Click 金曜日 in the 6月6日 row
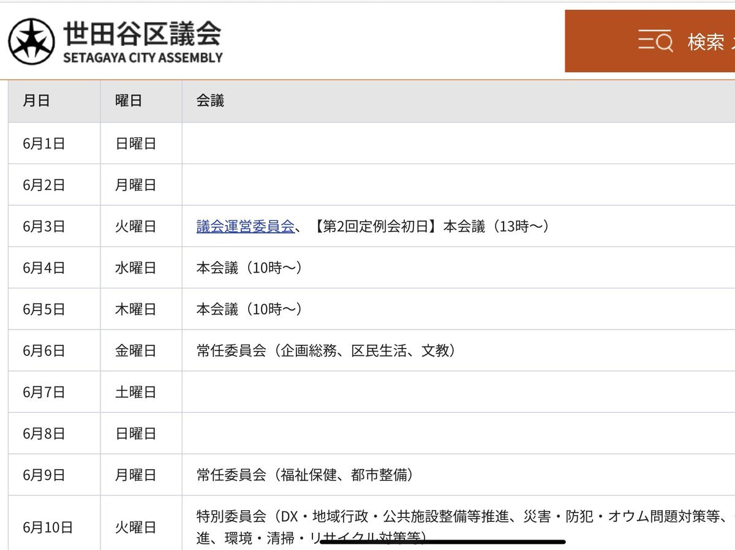 [x=136, y=351]
